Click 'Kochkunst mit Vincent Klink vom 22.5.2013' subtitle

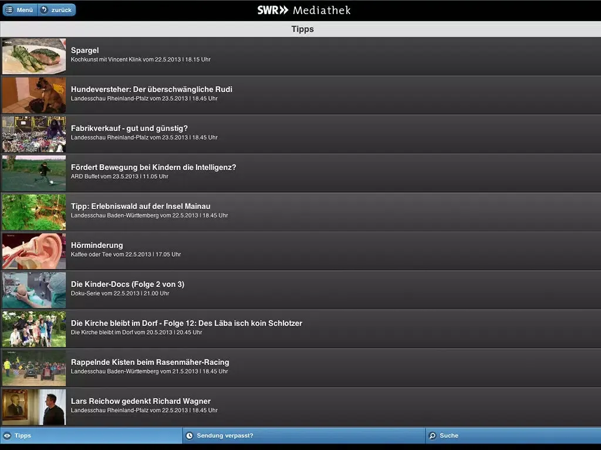click(141, 60)
